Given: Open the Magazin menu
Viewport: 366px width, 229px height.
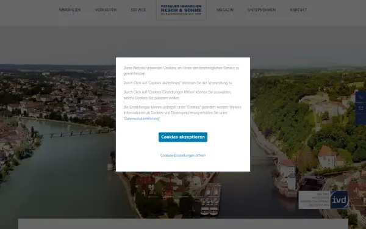Looking at the screenshot, I should 225,10.
